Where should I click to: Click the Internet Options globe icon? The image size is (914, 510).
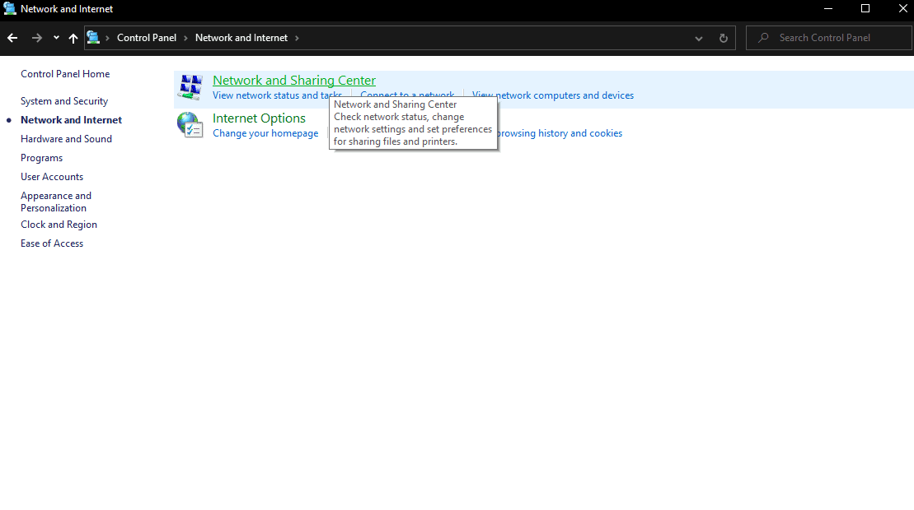coord(190,124)
